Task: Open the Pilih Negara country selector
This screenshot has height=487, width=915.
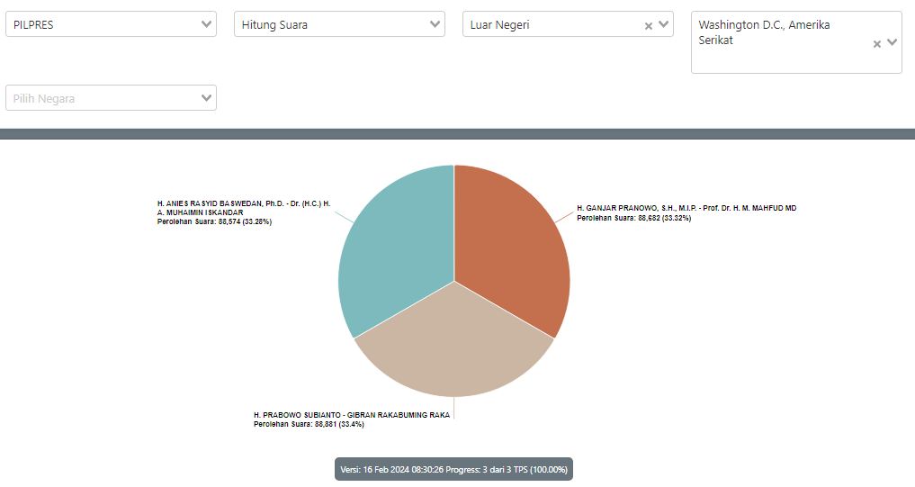Action: 99,98
